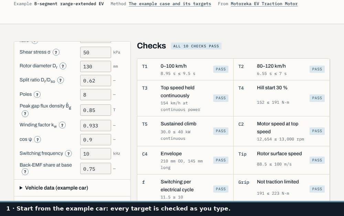The height and width of the screenshot is (216, 344).
Task: Expand Vehicle data (example car) section
Action: 72,188
